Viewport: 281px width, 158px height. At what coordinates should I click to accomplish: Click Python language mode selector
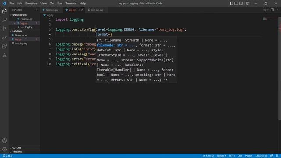[249, 156]
